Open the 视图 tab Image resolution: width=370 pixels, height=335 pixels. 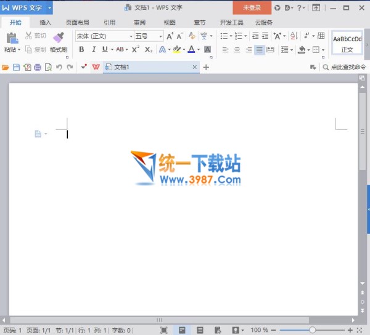(170, 23)
